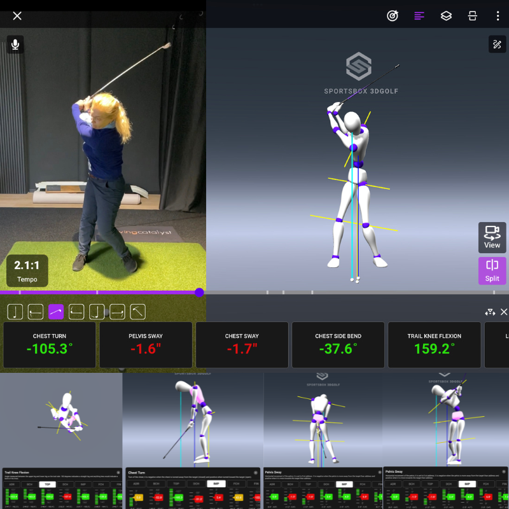Tap the compare-swing alignment icon in header

tap(472, 16)
